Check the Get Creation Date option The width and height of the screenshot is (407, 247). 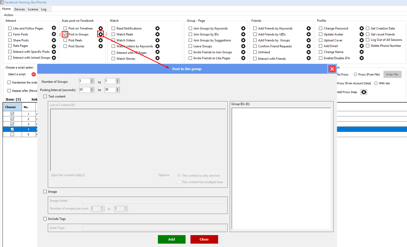(367, 28)
